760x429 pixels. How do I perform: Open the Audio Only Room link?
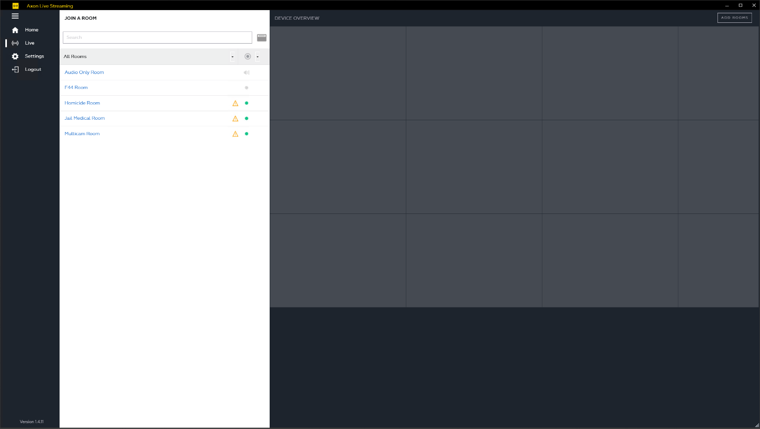[x=84, y=72]
